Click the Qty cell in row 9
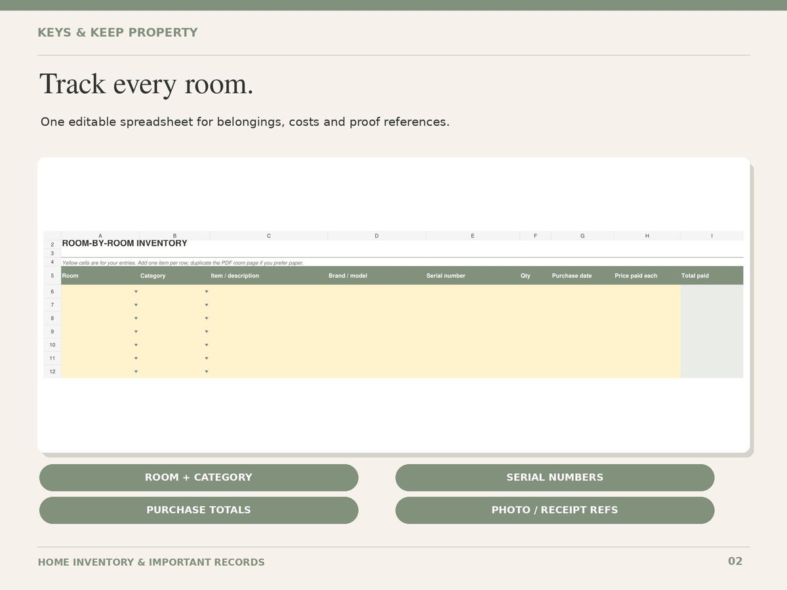The height and width of the screenshot is (590, 787). [x=535, y=332]
